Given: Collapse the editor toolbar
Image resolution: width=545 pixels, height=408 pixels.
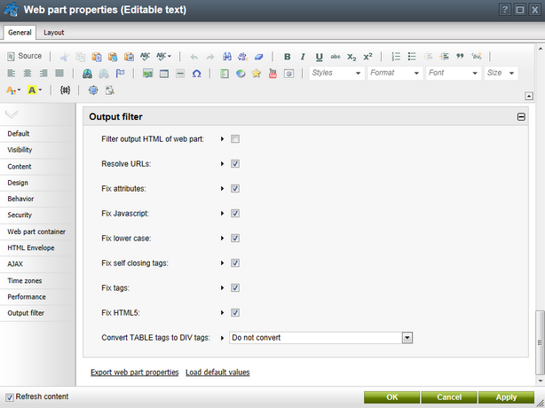Looking at the screenshot, I should tap(529, 96).
